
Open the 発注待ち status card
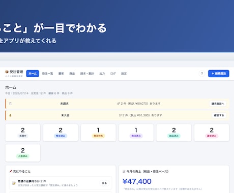click(98, 133)
